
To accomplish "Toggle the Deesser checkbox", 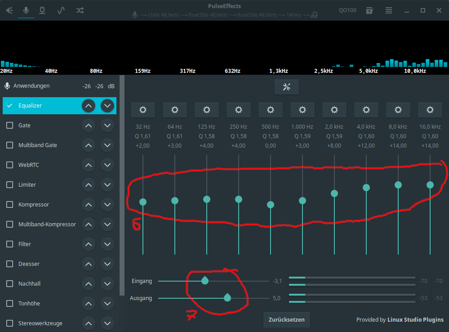I will coord(10,264).
